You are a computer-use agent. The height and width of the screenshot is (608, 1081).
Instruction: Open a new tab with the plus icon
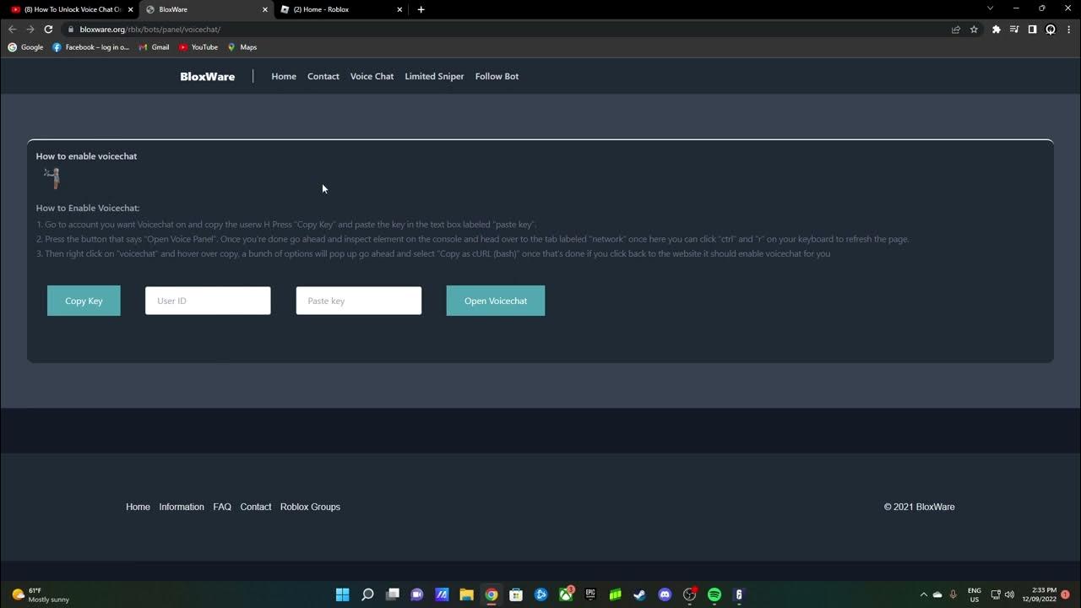[421, 9]
